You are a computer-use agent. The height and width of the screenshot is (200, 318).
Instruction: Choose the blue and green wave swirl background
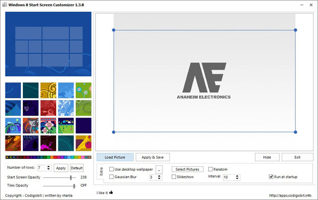[x=13, y=126]
